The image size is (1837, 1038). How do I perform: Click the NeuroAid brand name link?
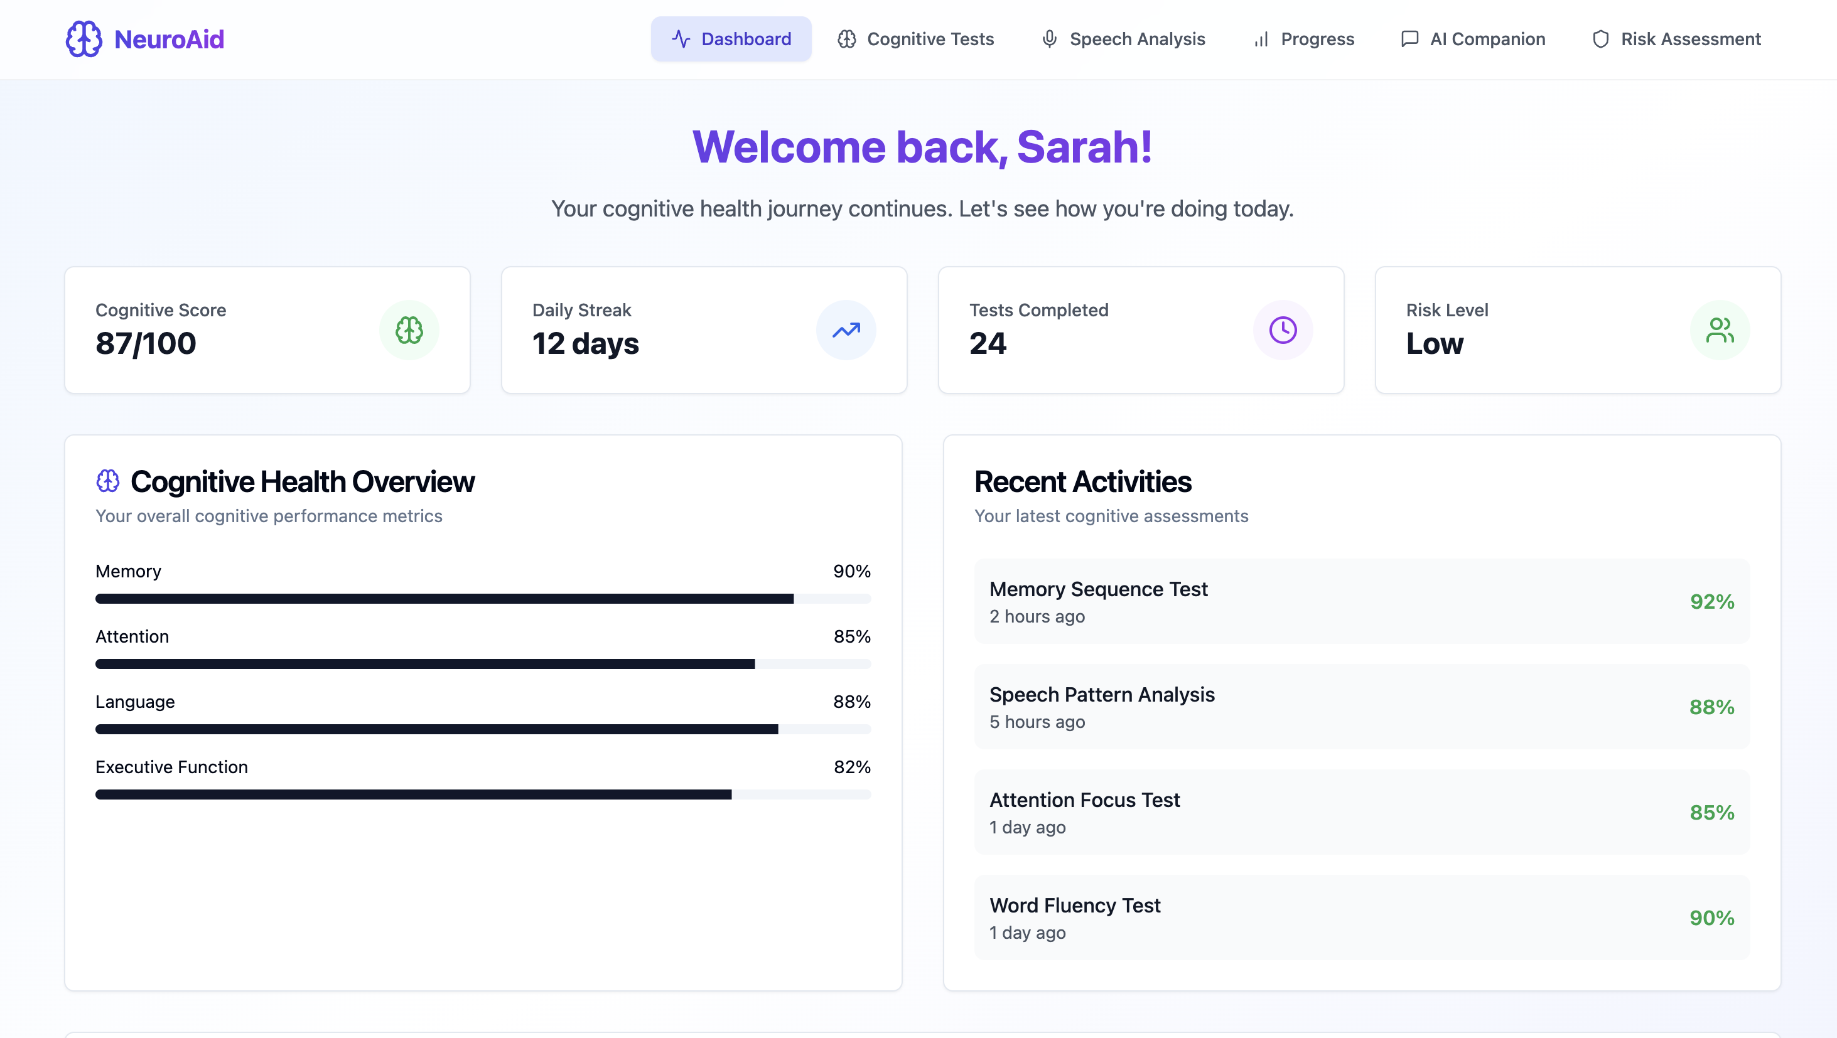(169, 39)
